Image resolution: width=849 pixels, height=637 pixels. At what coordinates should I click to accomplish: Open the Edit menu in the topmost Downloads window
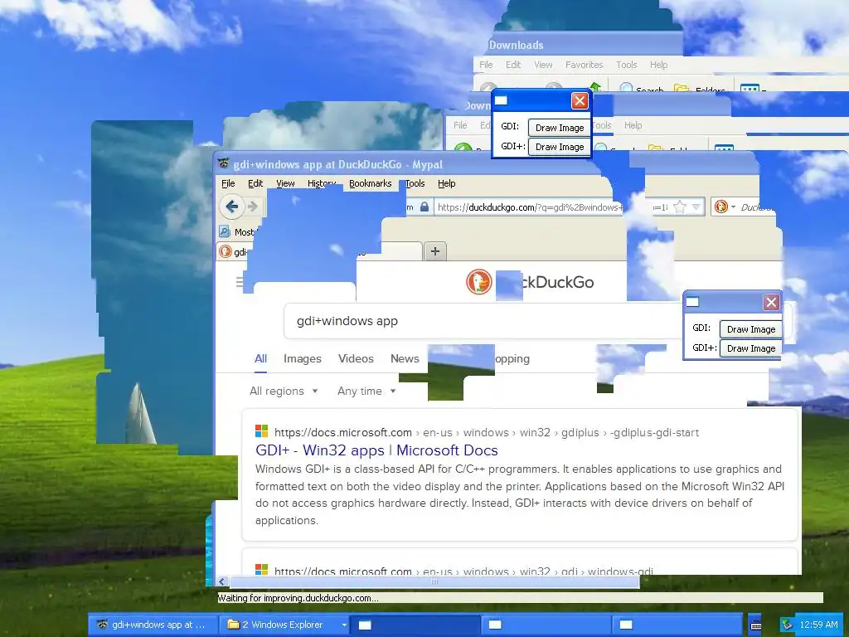[x=512, y=65]
